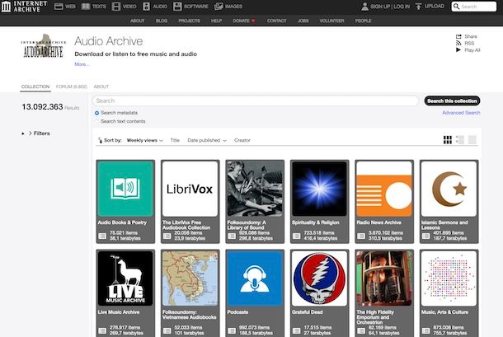Open the Weekly views sort dropdown
This screenshot has width=503, height=337.
(x=145, y=140)
